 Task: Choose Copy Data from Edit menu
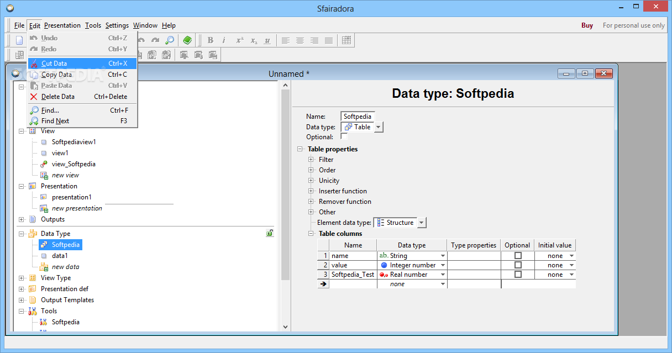click(82, 75)
